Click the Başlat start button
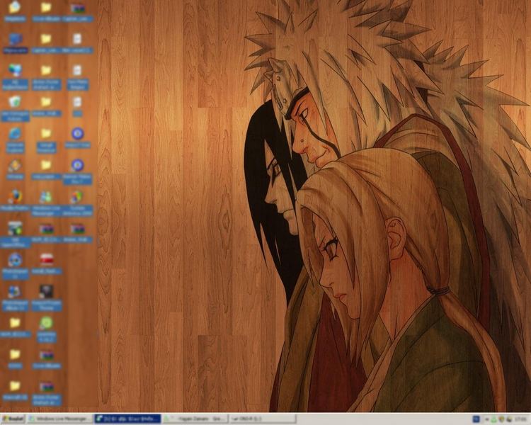This screenshot has height=425, width=531. 13,419
